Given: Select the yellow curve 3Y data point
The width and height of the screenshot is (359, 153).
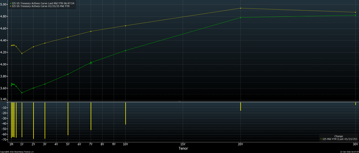Looking at the screenshot, I should coord(45,43).
